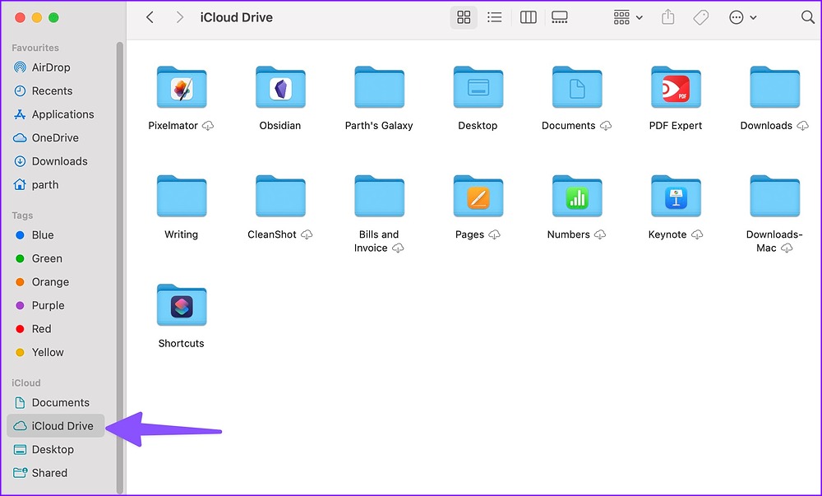Select Applications in the sidebar
This screenshot has height=496, width=822.
tap(62, 114)
